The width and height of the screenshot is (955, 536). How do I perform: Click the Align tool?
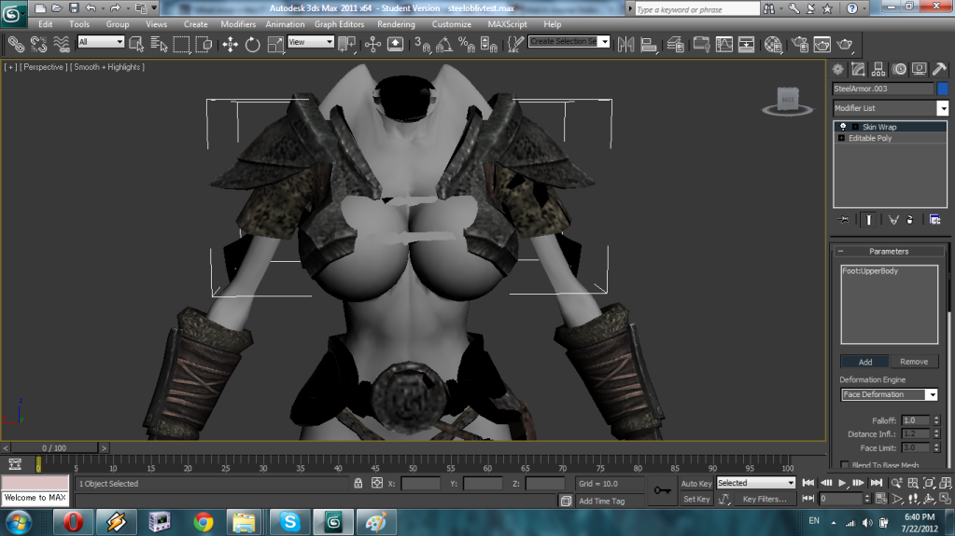pyautogui.click(x=649, y=45)
